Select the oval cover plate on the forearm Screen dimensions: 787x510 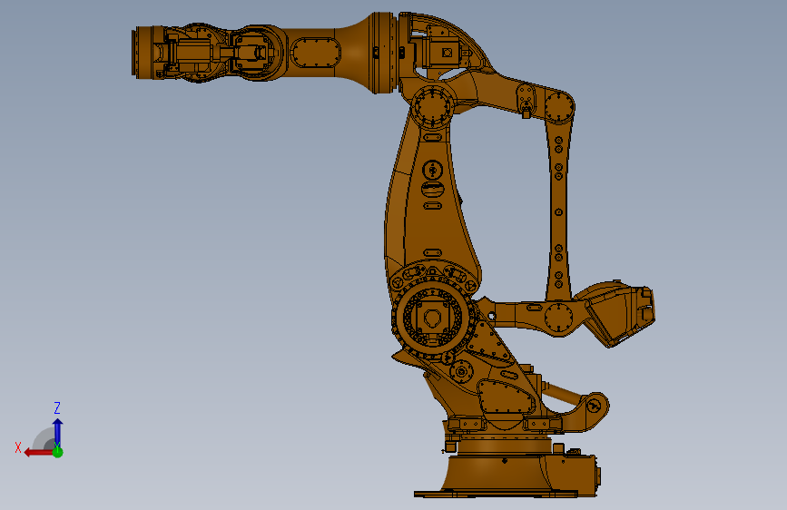coord(316,53)
